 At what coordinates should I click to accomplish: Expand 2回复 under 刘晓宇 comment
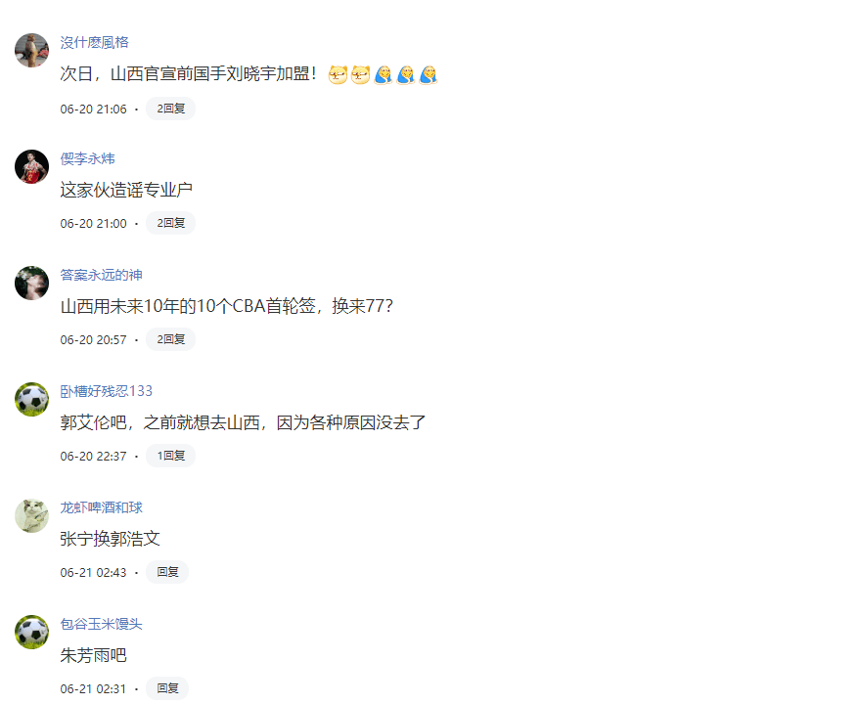coord(170,109)
